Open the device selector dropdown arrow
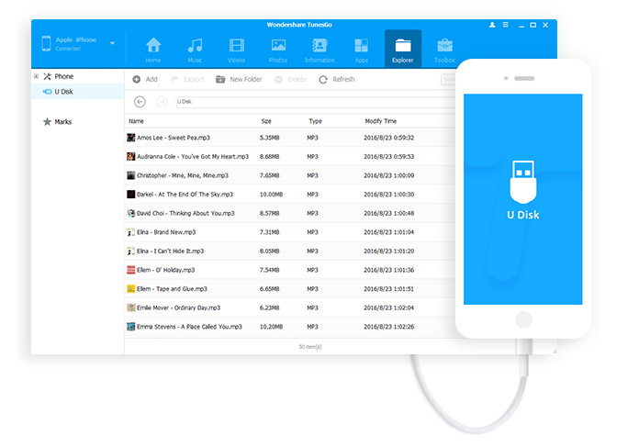Screen dimensions: 639x447 click(x=112, y=43)
